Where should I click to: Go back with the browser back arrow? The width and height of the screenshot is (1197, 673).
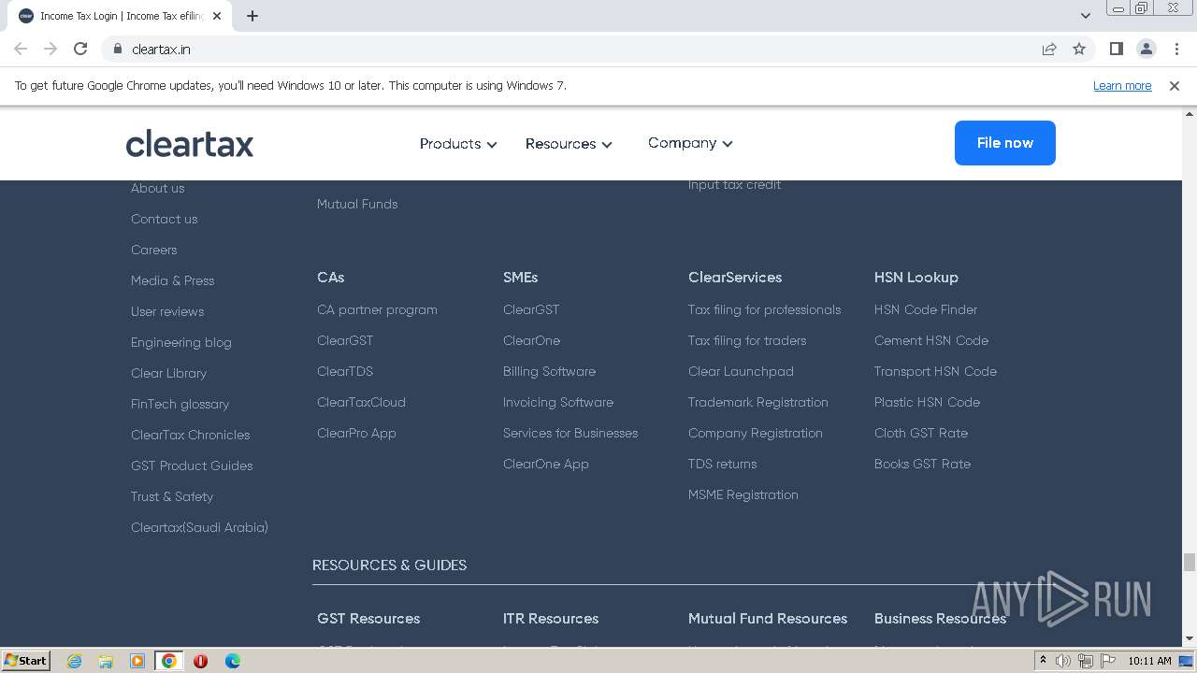pyautogui.click(x=21, y=49)
